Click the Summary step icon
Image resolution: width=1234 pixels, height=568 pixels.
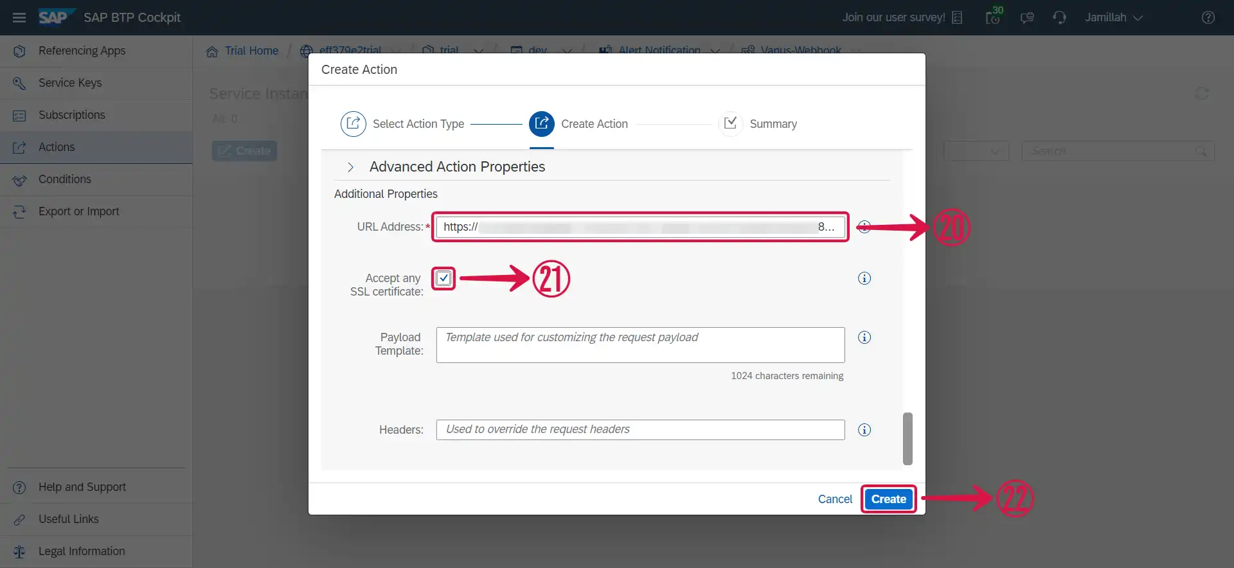pos(730,123)
